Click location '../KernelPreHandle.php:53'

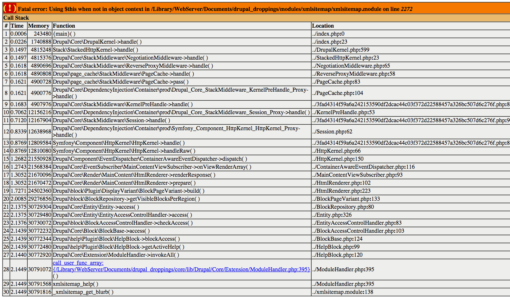pos(343,112)
